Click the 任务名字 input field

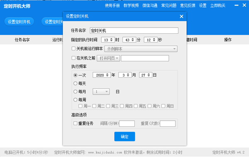pyautogui.click(x=134, y=30)
